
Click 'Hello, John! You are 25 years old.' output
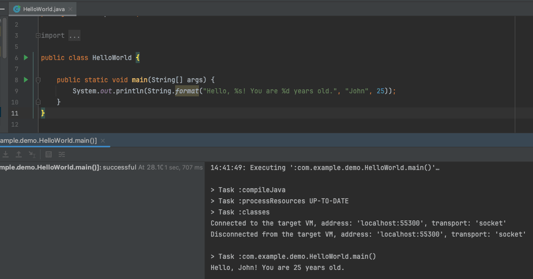click(x=277, y=267)
